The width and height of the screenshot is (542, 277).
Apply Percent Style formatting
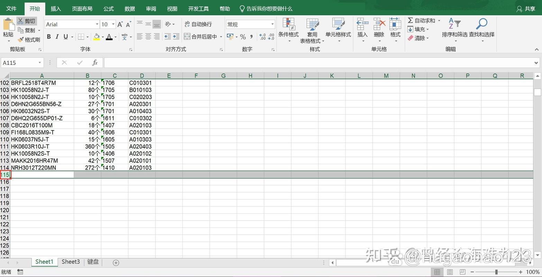[243, 36]
